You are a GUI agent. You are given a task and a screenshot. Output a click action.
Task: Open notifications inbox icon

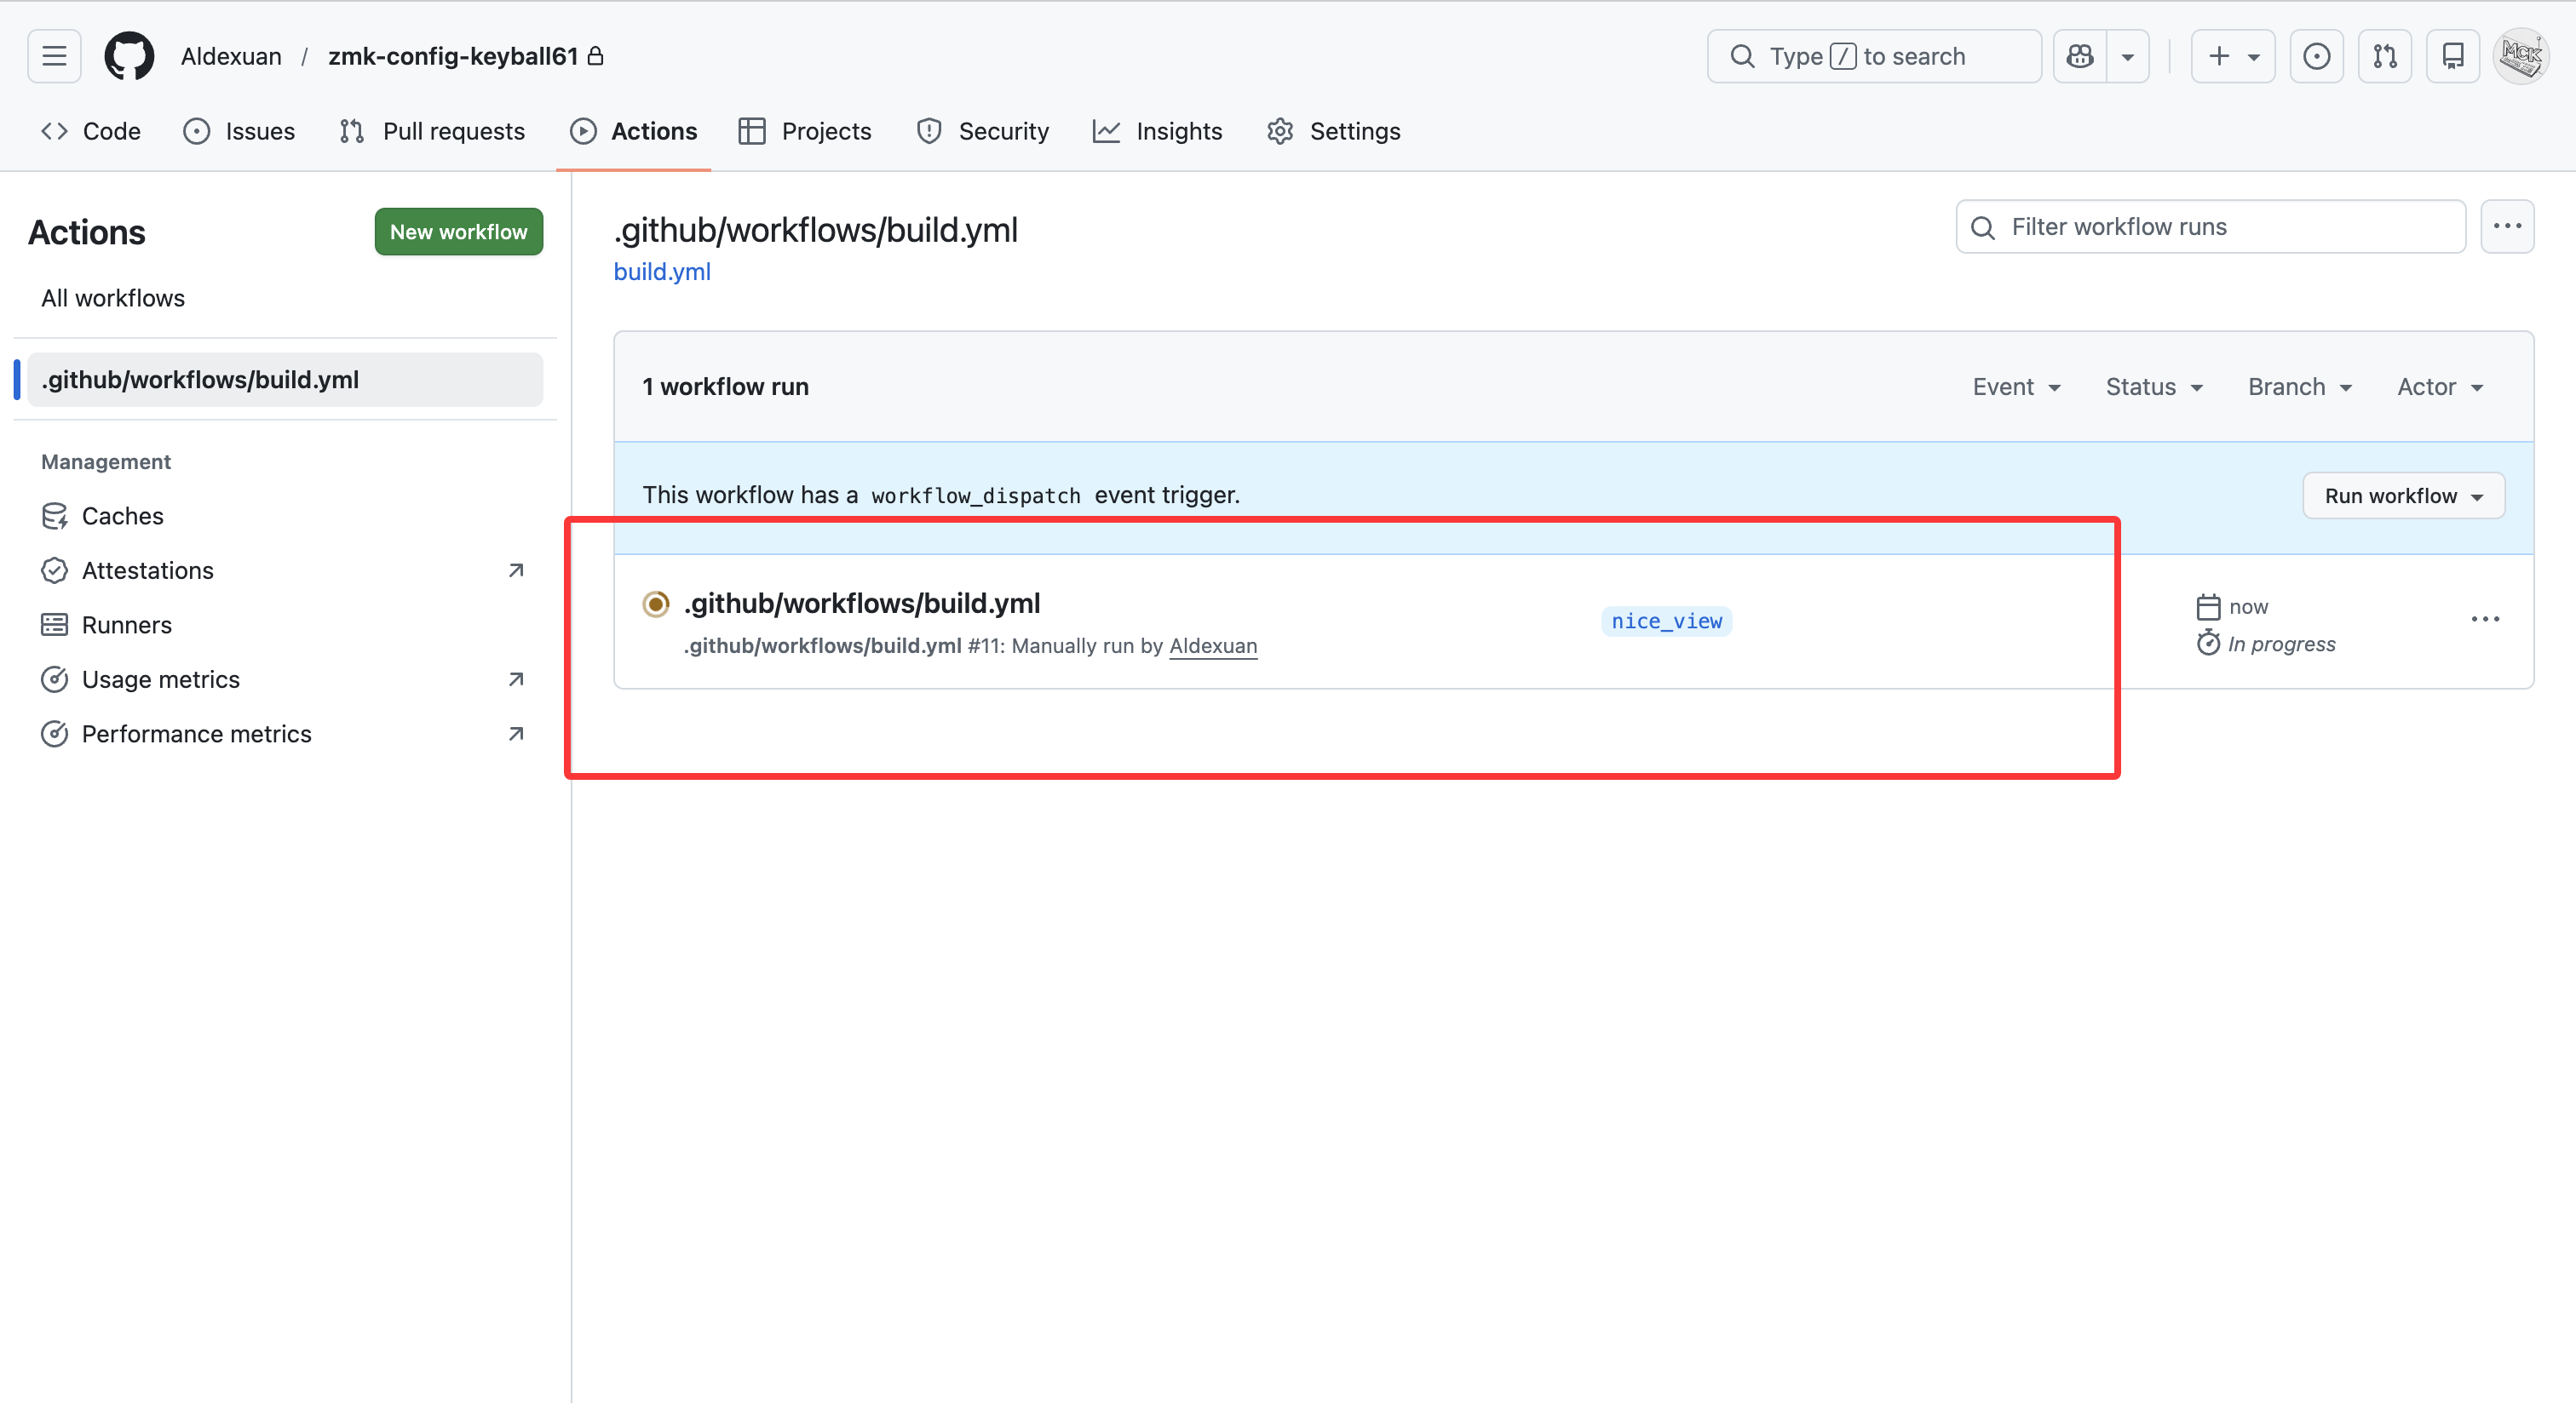[x=2452, y=56]
